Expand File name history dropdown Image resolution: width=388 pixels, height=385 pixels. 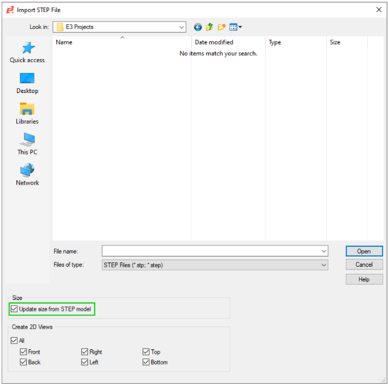coord(323,251)
